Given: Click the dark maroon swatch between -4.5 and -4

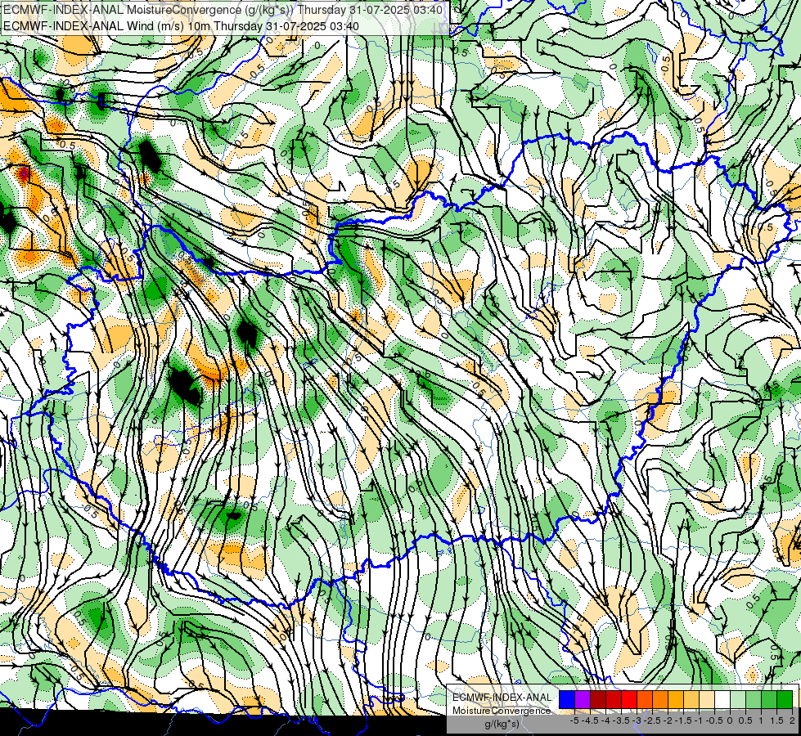Looking at the screenshot, I should [598, 699].
